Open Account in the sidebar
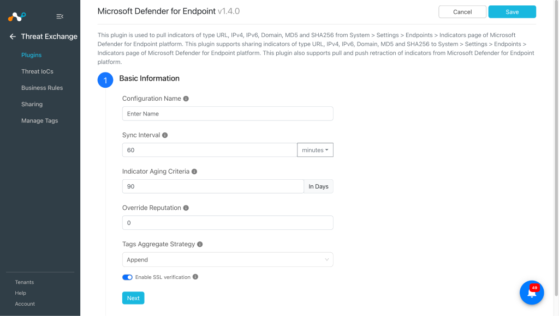The image size is (559, 316). 25,304
